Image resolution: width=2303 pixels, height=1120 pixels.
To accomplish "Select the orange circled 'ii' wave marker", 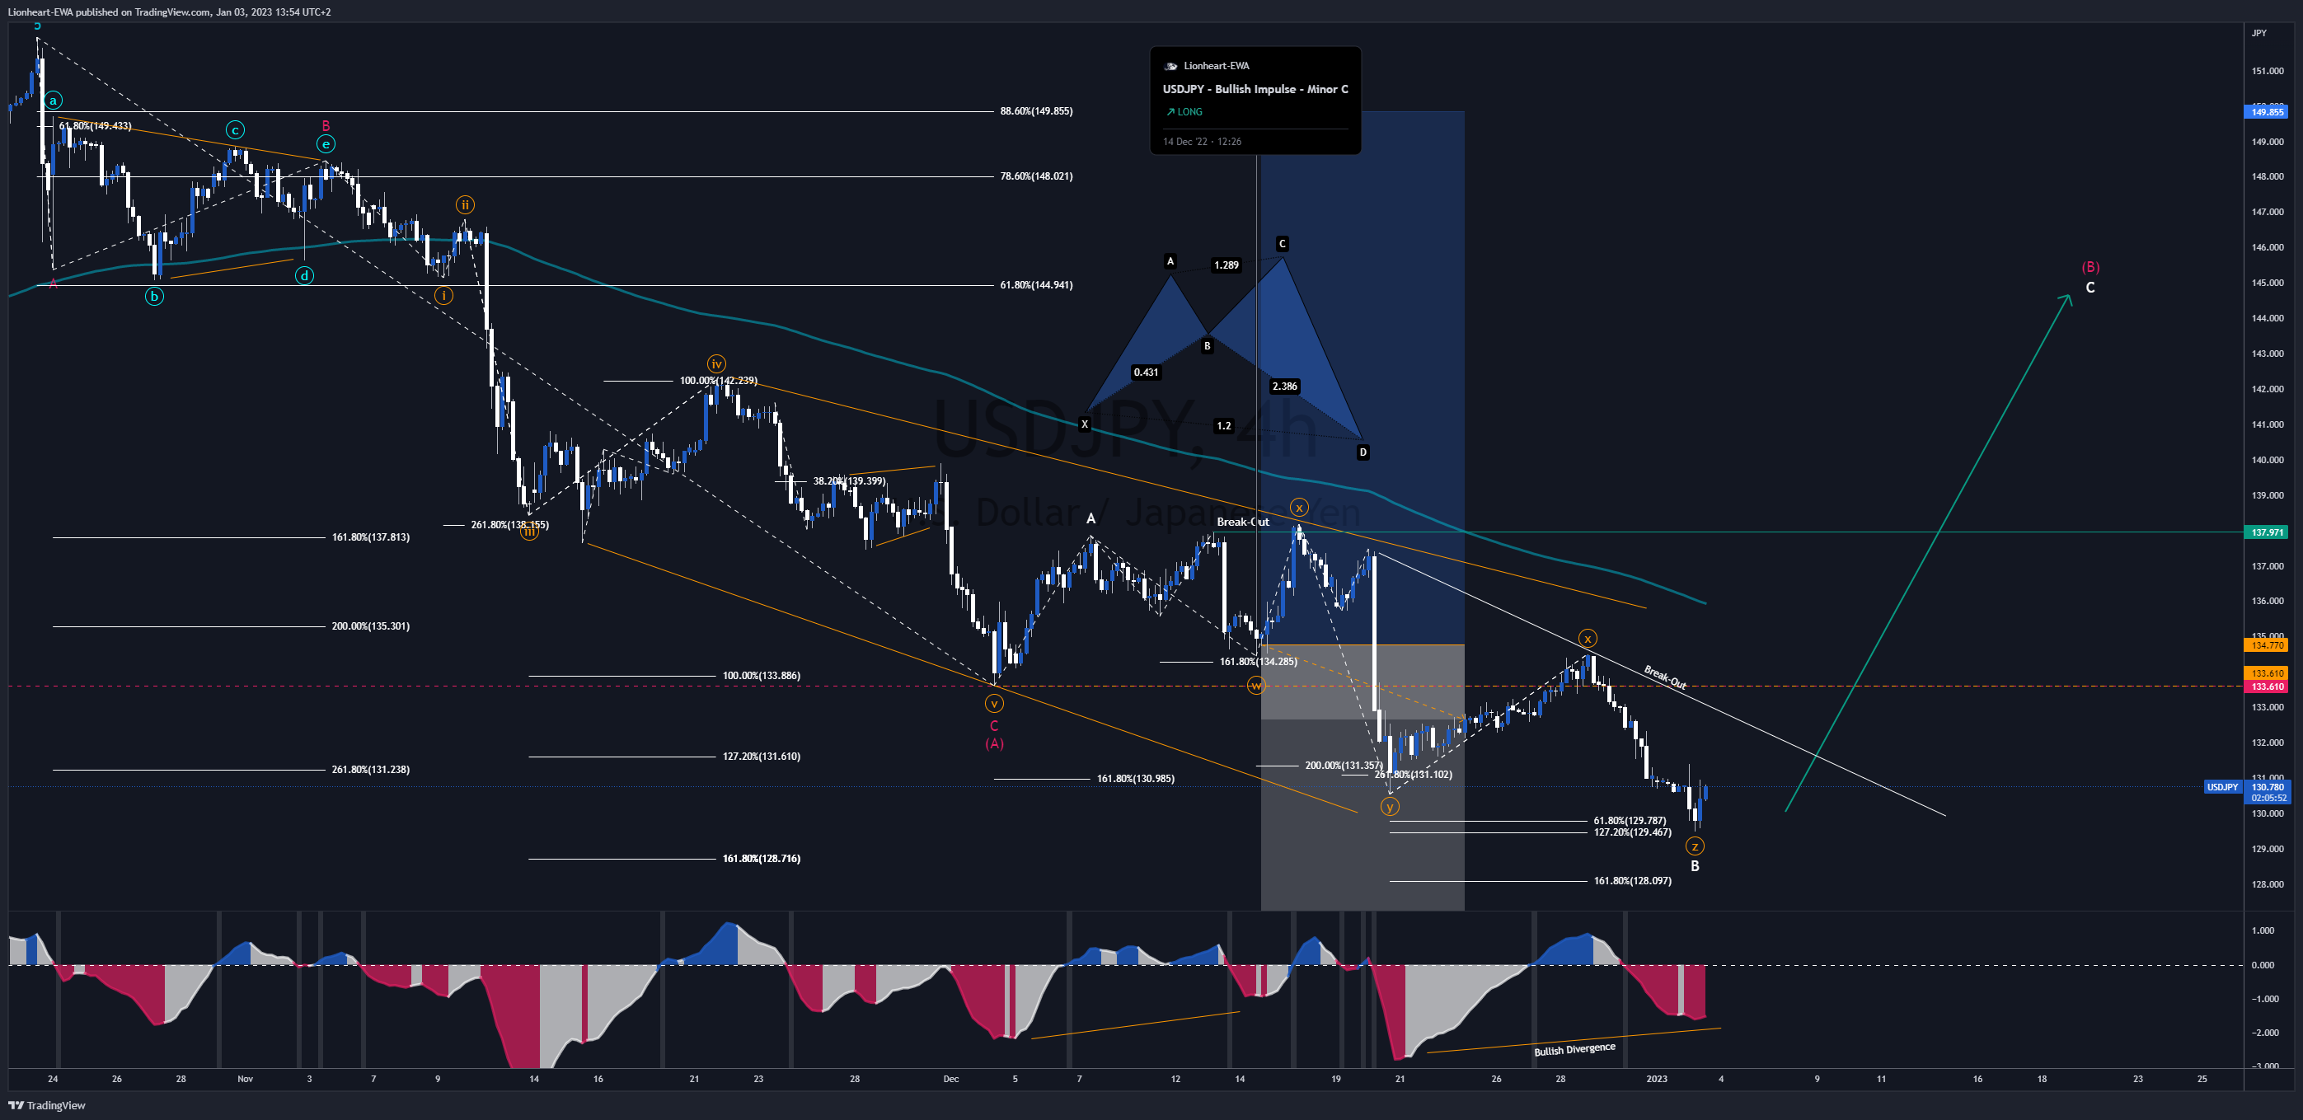I will 465,204.
